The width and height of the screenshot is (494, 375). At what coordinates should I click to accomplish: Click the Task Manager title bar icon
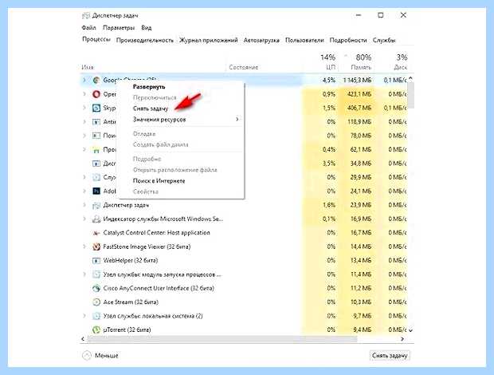tap(85, 15)
